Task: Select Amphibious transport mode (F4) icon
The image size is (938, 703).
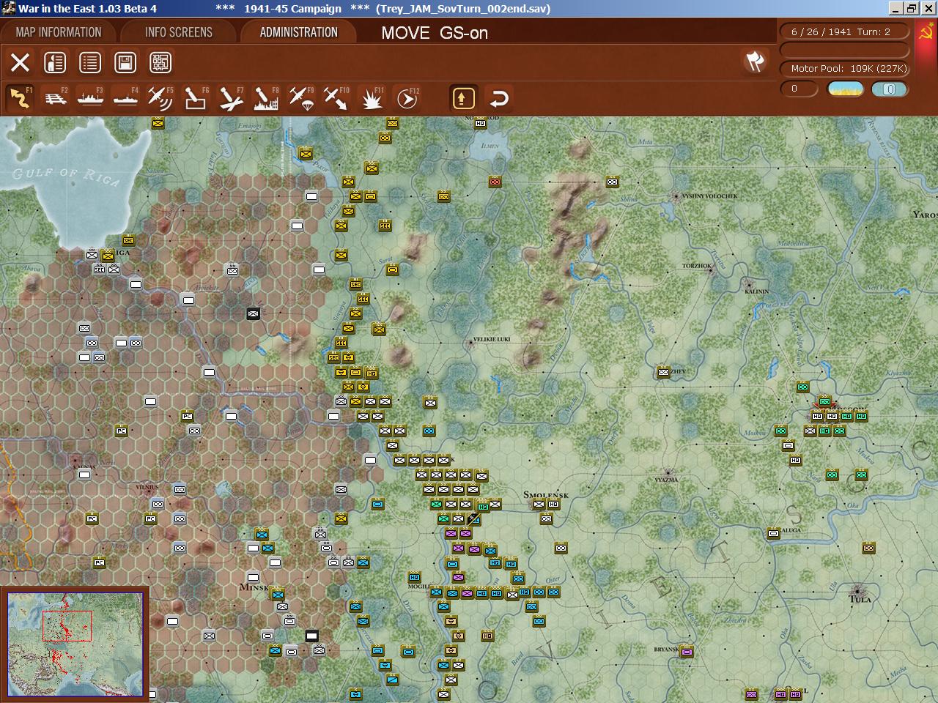Action: (125, 98)
